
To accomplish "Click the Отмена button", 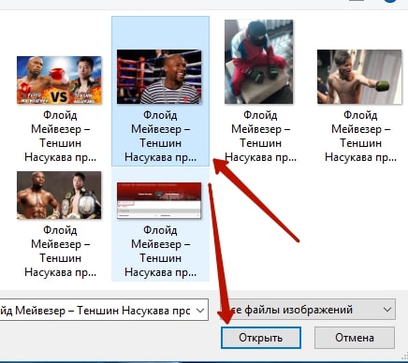I will coord(355,338).
